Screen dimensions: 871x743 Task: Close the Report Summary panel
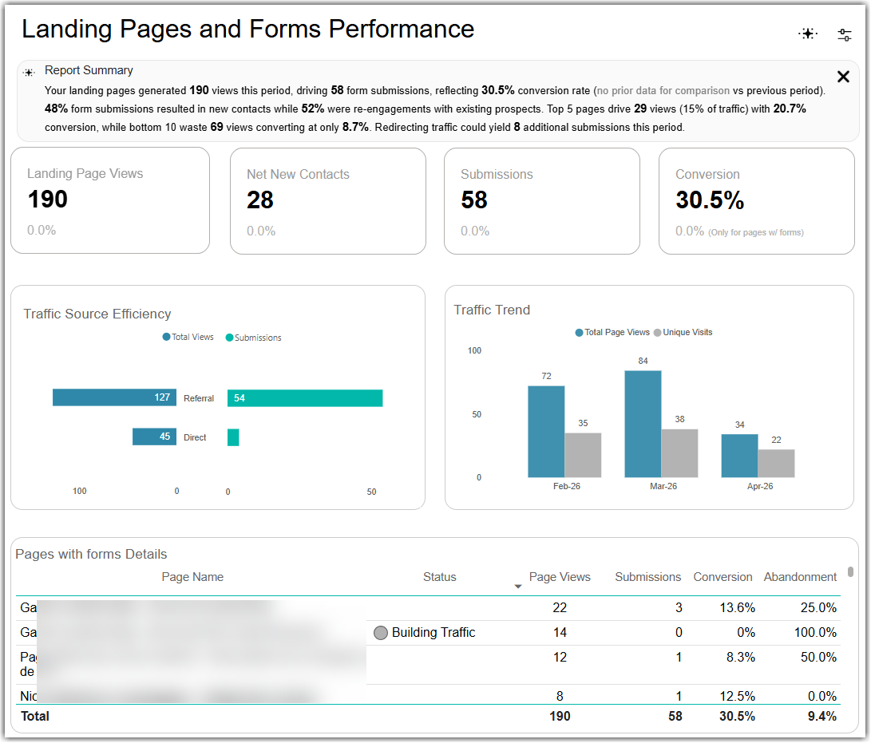pyautogui.click(x=843, y=77)
